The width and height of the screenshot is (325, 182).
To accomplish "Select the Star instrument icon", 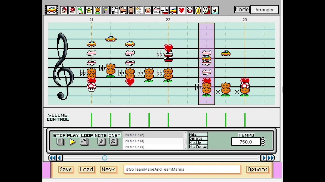I will click(x=89, y=10).
